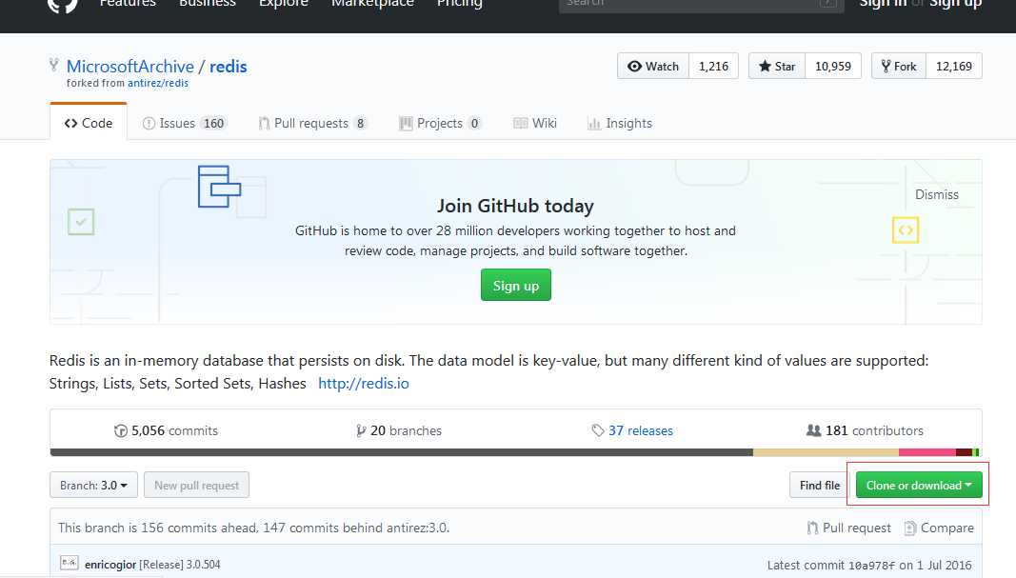Click the forked repository icon beside MicrosoftArchive

click(53, 65)
